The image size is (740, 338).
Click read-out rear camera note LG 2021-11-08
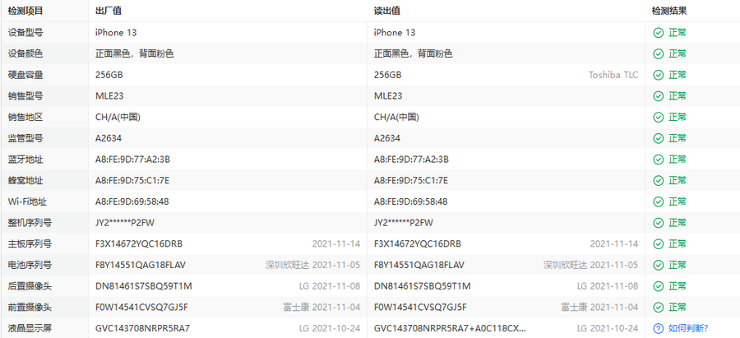pos(608,286)
